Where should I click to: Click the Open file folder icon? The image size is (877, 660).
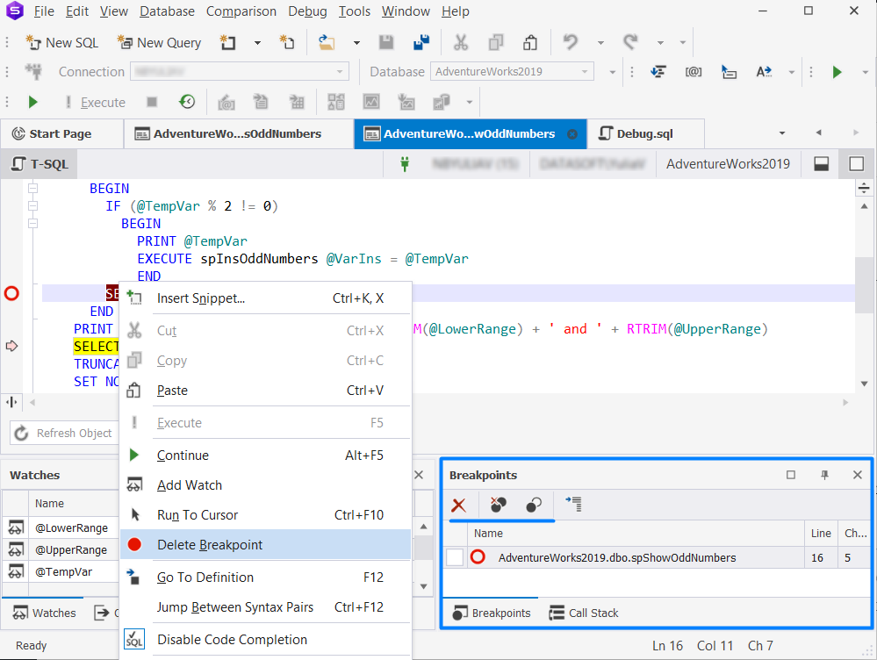[x=327, y=42]
